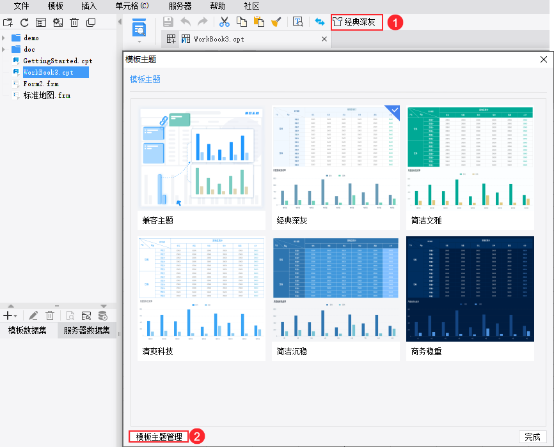Click the scissors cut icon in toolbar
This screenshot has width=554, height=447.
(224, 22)
